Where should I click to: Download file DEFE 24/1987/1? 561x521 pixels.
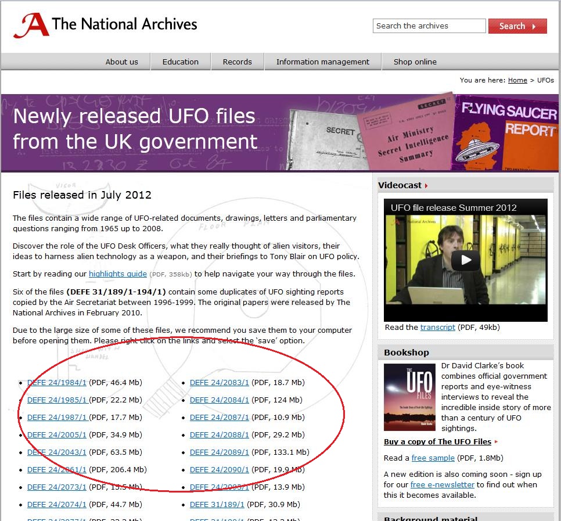[x=57, y=417]
